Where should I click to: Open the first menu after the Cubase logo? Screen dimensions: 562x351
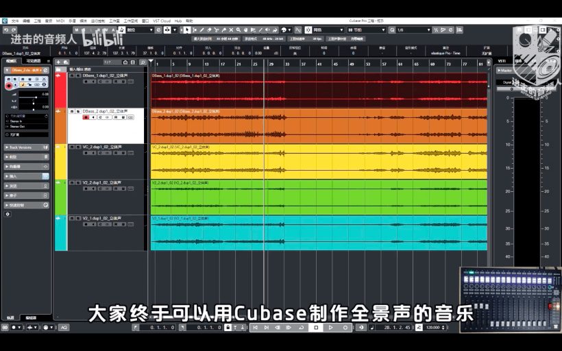coord(14,21)
